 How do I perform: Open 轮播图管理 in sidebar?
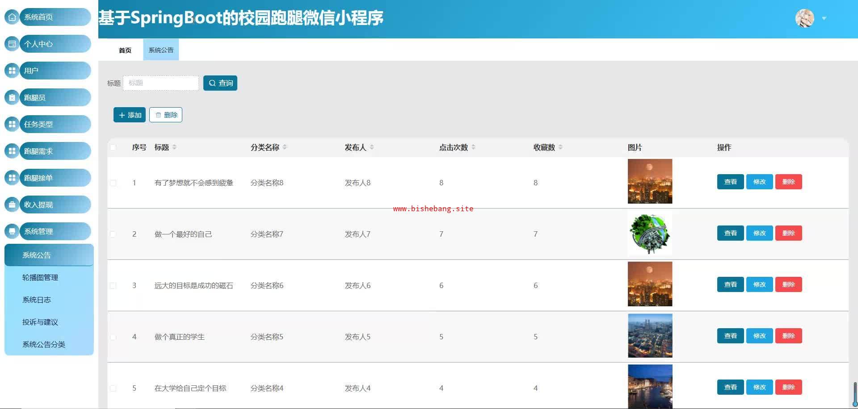pyautogui.click(x=49, y=277)
